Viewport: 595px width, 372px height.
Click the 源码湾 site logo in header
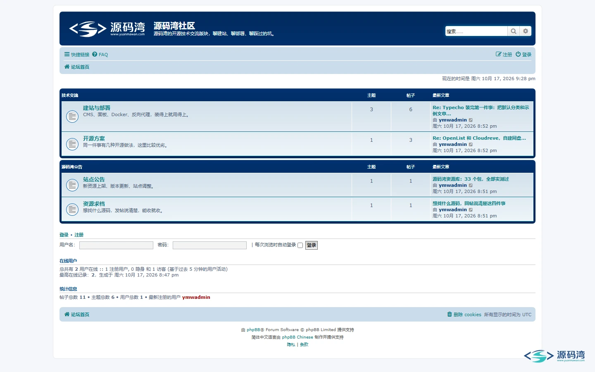[107, 29]
